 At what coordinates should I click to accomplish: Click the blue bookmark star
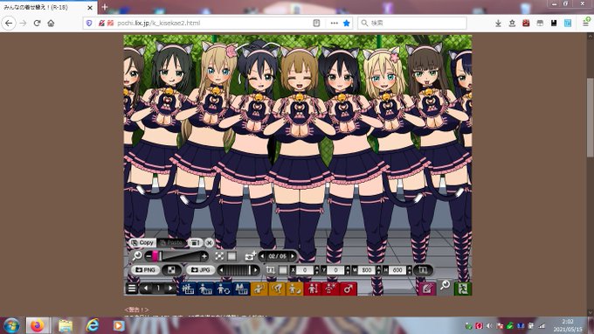click(x=346, y=23)
